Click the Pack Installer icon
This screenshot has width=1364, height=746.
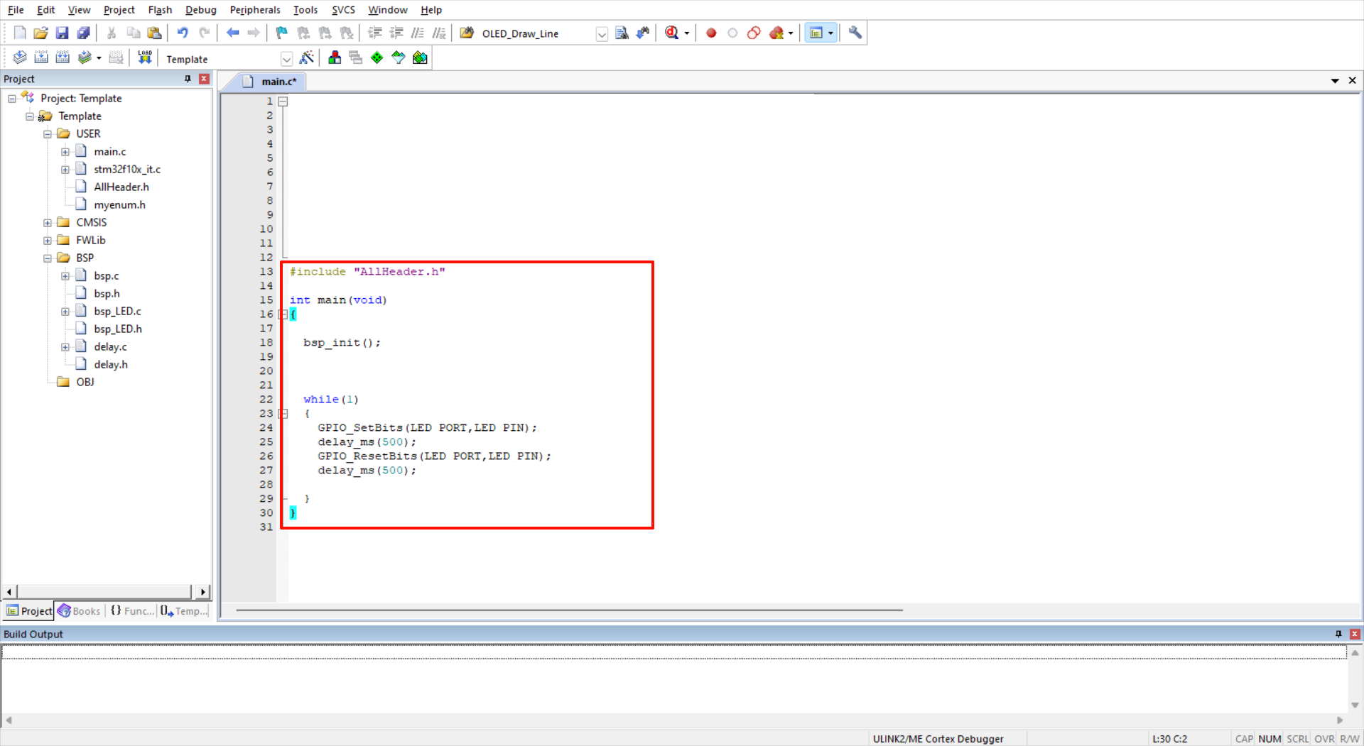(420, 57)
